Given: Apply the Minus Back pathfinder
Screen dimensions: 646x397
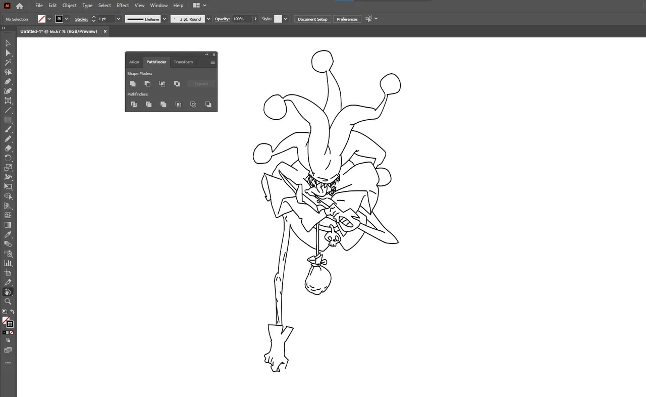Looking at the screenshot, I should click(x=208, y=105).
